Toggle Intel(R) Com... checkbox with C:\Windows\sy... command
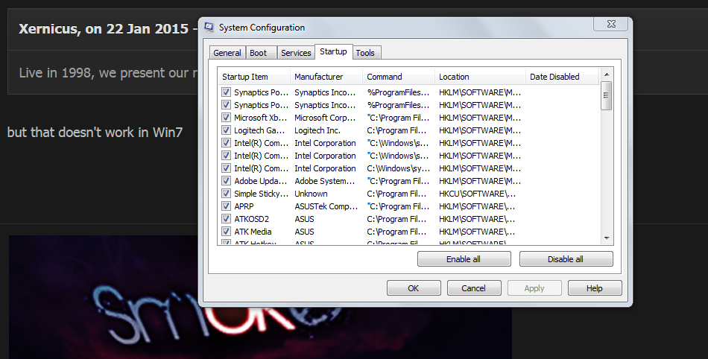Screen dimensions: 708x359 coord(227,168)
